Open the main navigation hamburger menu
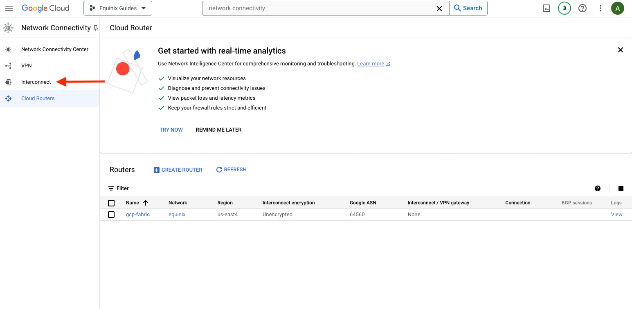Viewport: 632px width, 309px height. click(x=9, y=8)
